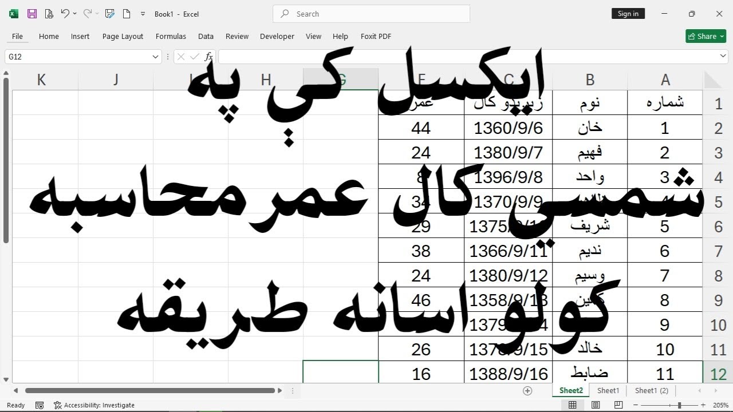
Task: Click horizontal scrollbar left arrow
Action: point(16,391)
